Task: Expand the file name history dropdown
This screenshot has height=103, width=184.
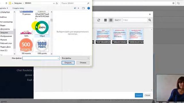Action: point(58,58)
